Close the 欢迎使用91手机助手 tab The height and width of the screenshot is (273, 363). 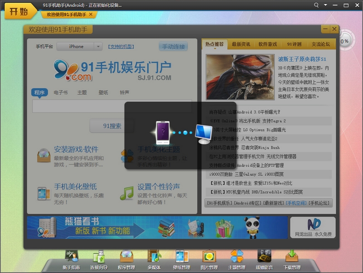tap(91, 15)
